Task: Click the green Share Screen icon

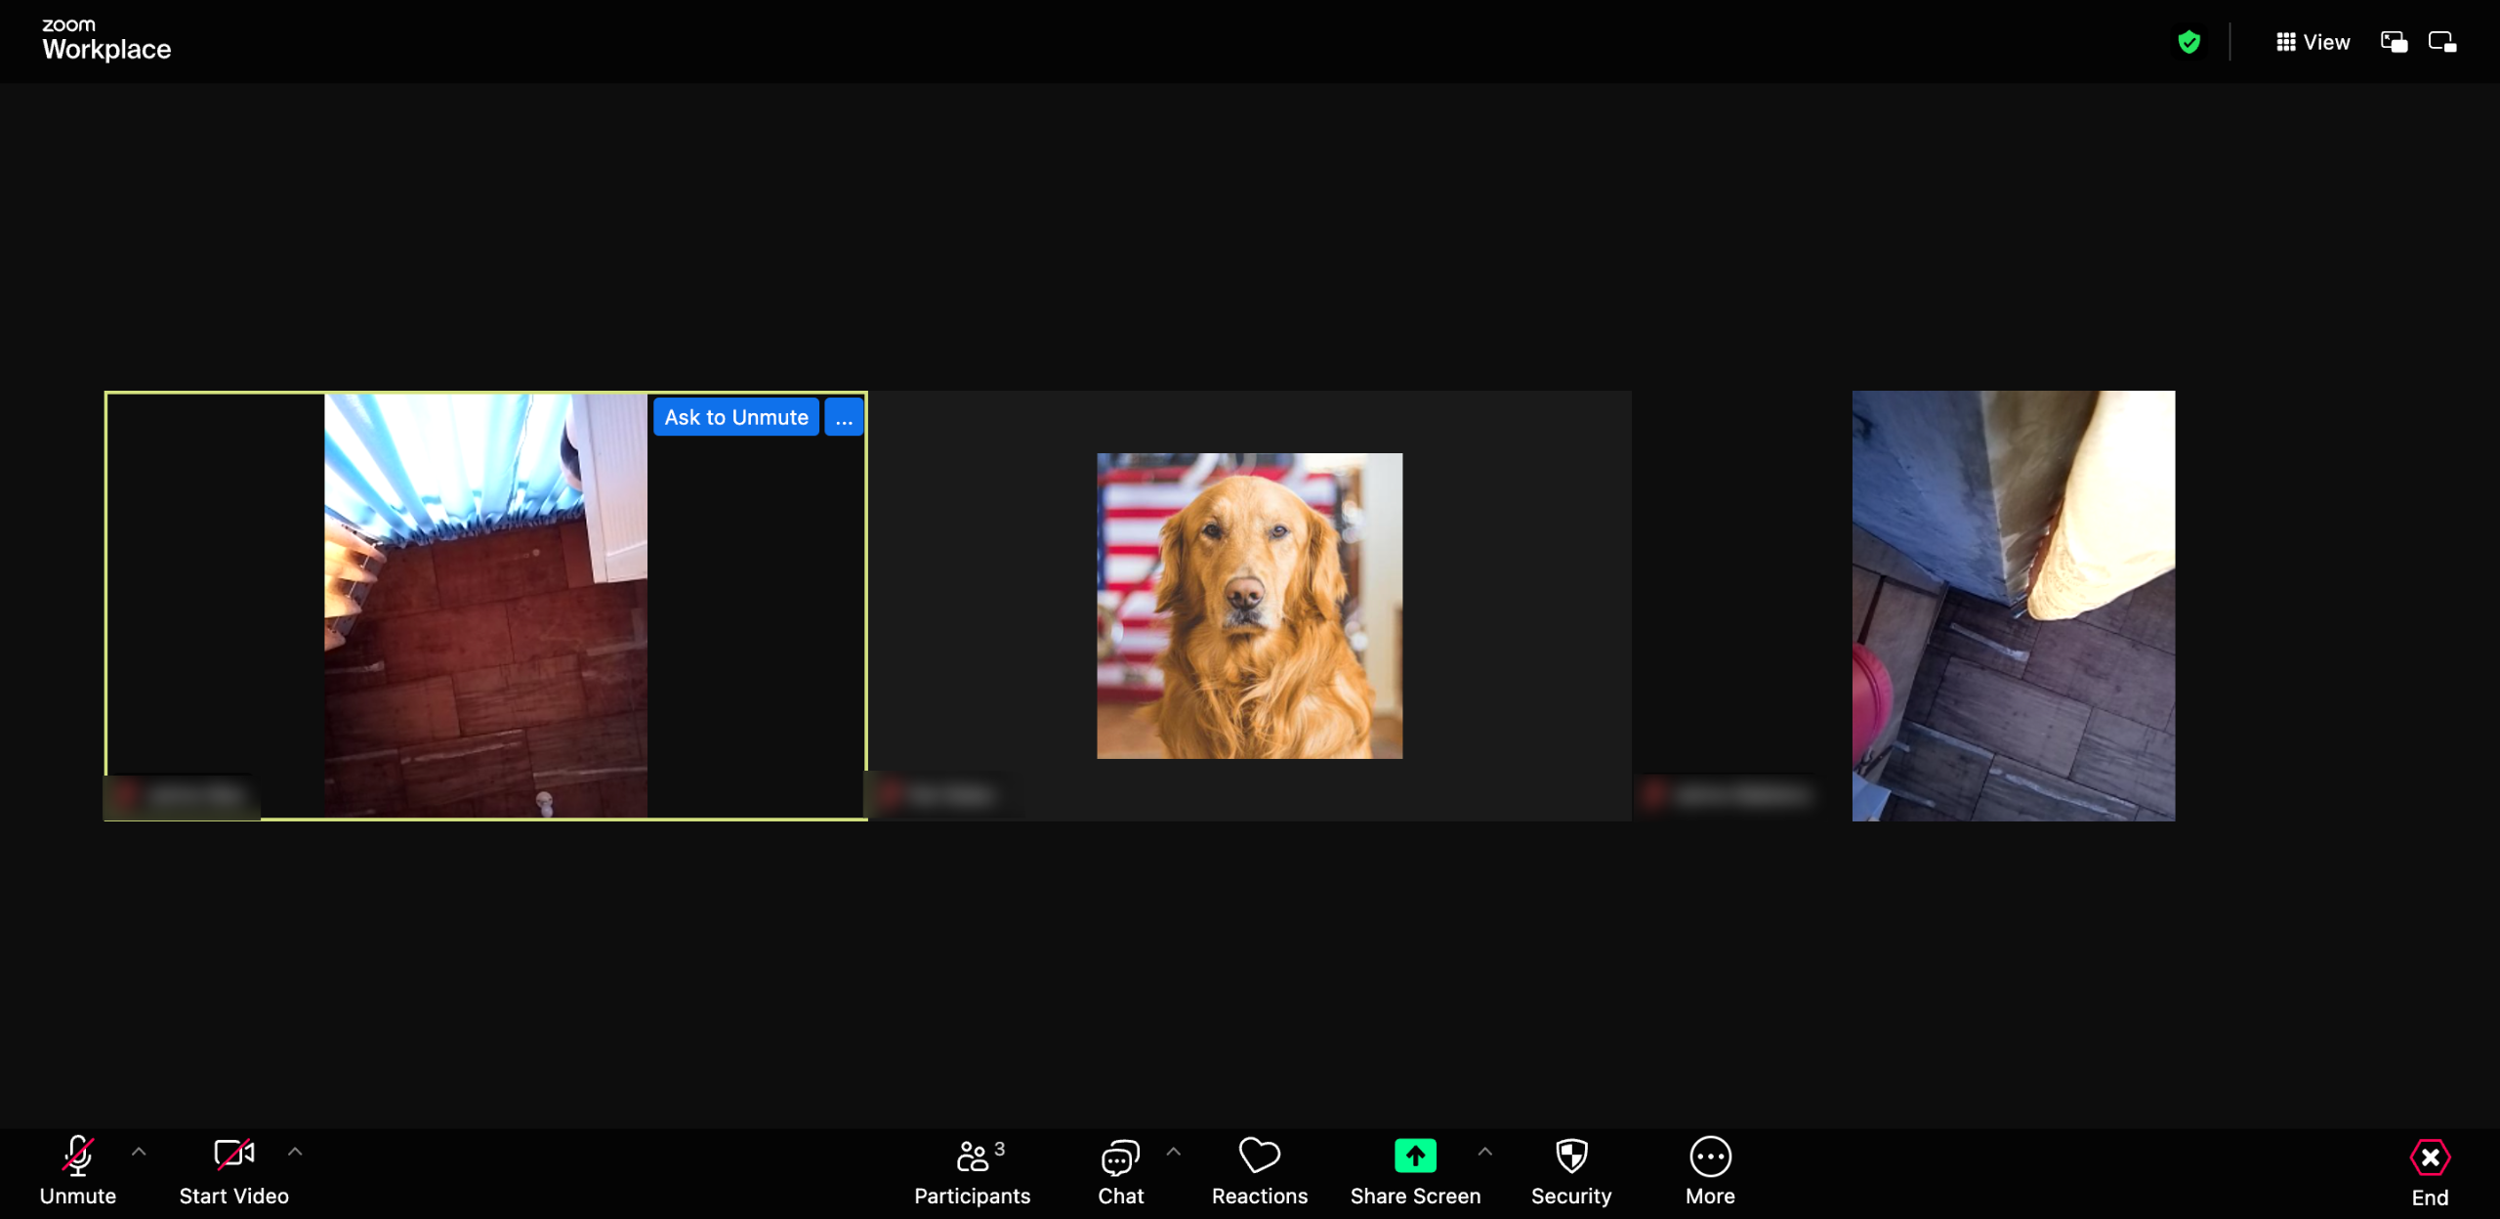Action: (1415, 1156)
